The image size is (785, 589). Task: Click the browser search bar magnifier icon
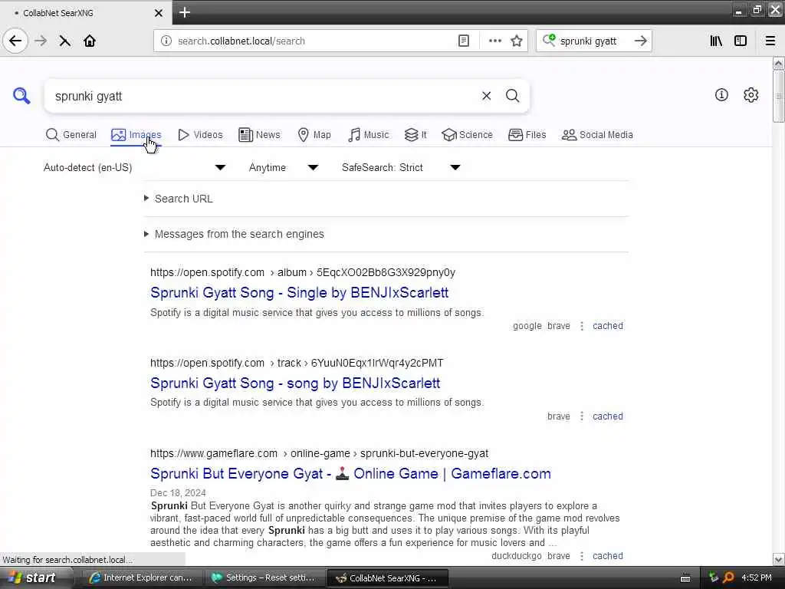tap(549, 41)
